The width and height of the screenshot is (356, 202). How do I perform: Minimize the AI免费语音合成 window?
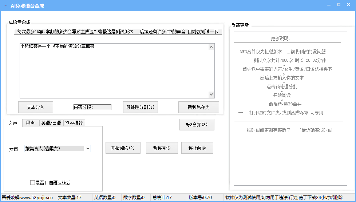(x=329, y=5)
